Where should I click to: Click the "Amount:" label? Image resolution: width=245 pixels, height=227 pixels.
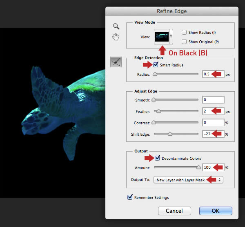click(x=143, y=168)
